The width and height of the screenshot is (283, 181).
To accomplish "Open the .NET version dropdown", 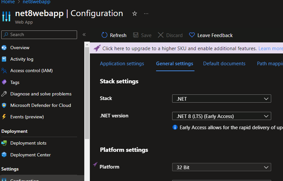I will pos(221,116).
